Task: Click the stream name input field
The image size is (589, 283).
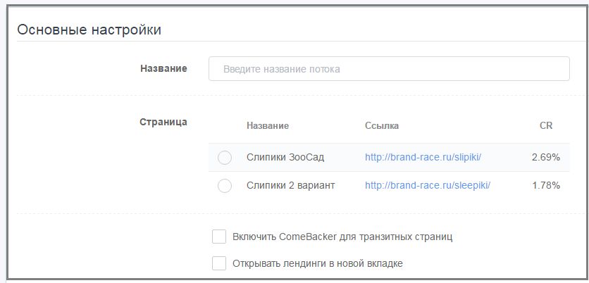Action: coord(388,69)
